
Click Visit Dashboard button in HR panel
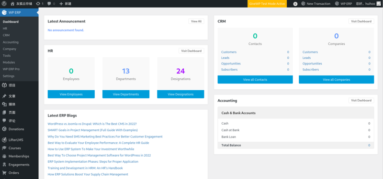(191, 51)
